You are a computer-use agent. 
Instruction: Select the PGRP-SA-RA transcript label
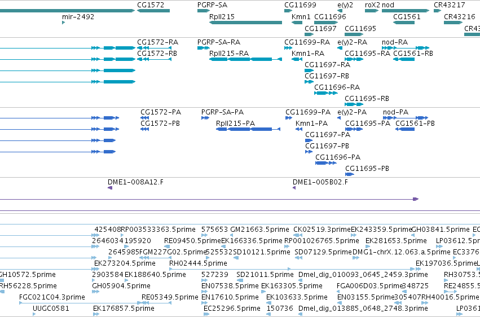coord(219,42)
